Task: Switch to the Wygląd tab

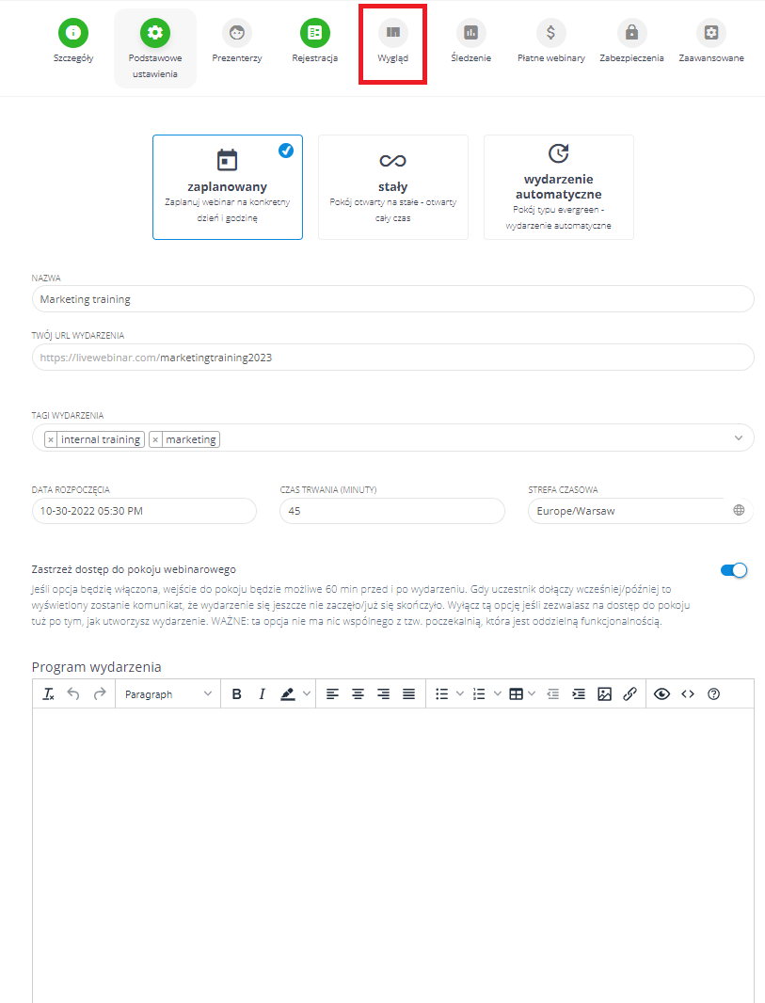Action: (x=393, y=42)
